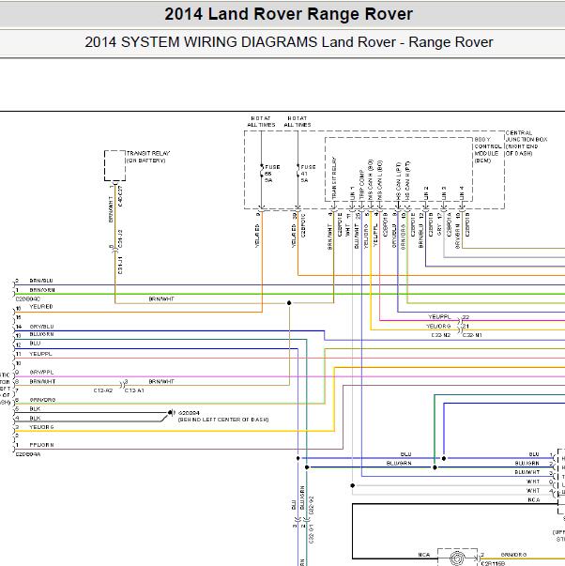Screen dimensions: 565x566
Task: Click the pin 5 "BLK" ground wire label
Action: (x=35, y=408)
